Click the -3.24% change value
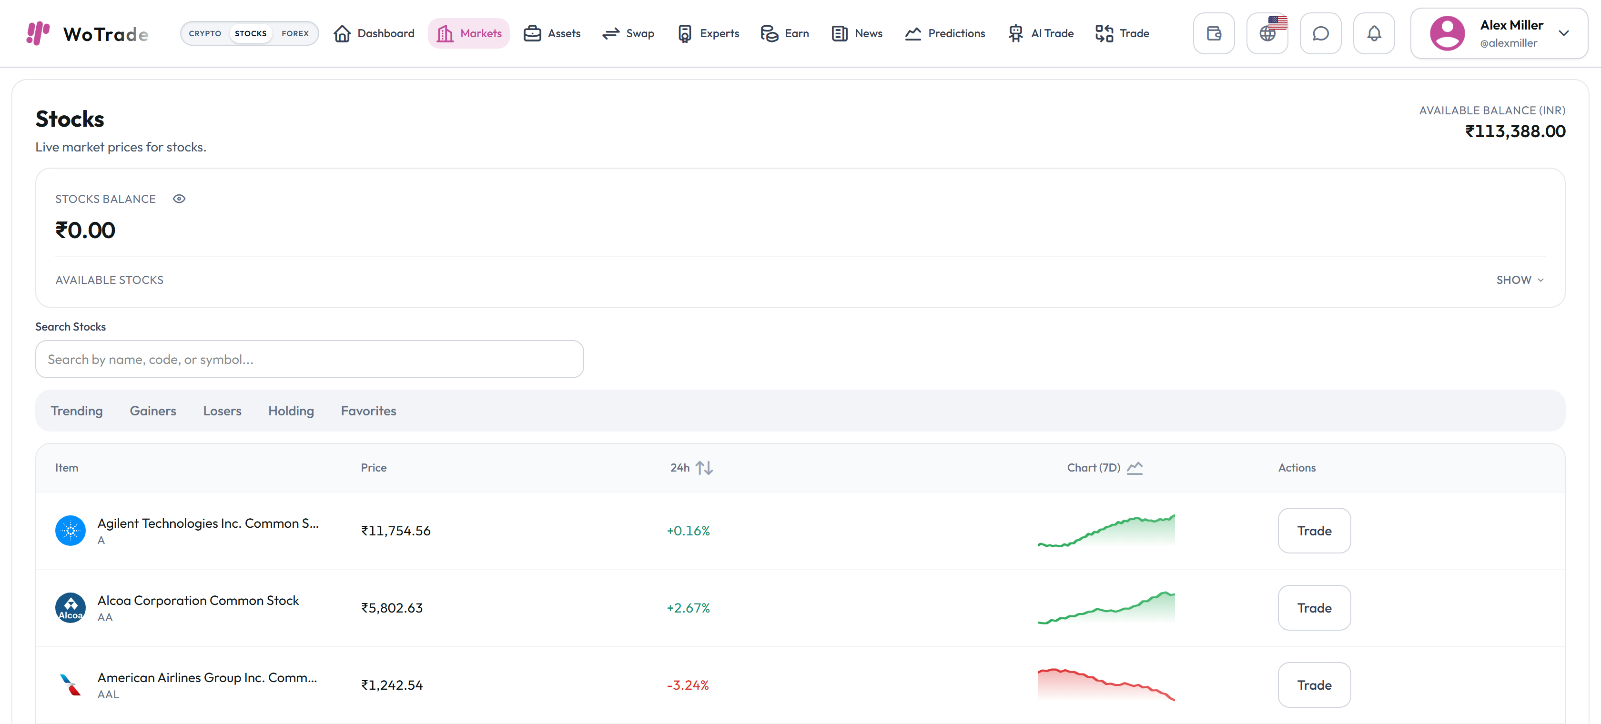This screenshot has height=724, width=1601. (x=688, y=685)
